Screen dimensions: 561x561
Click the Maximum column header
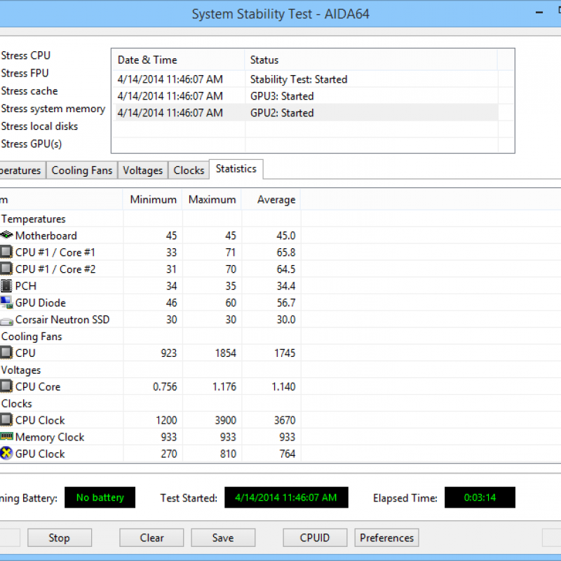pyautogui.click(x=212, y=200)
